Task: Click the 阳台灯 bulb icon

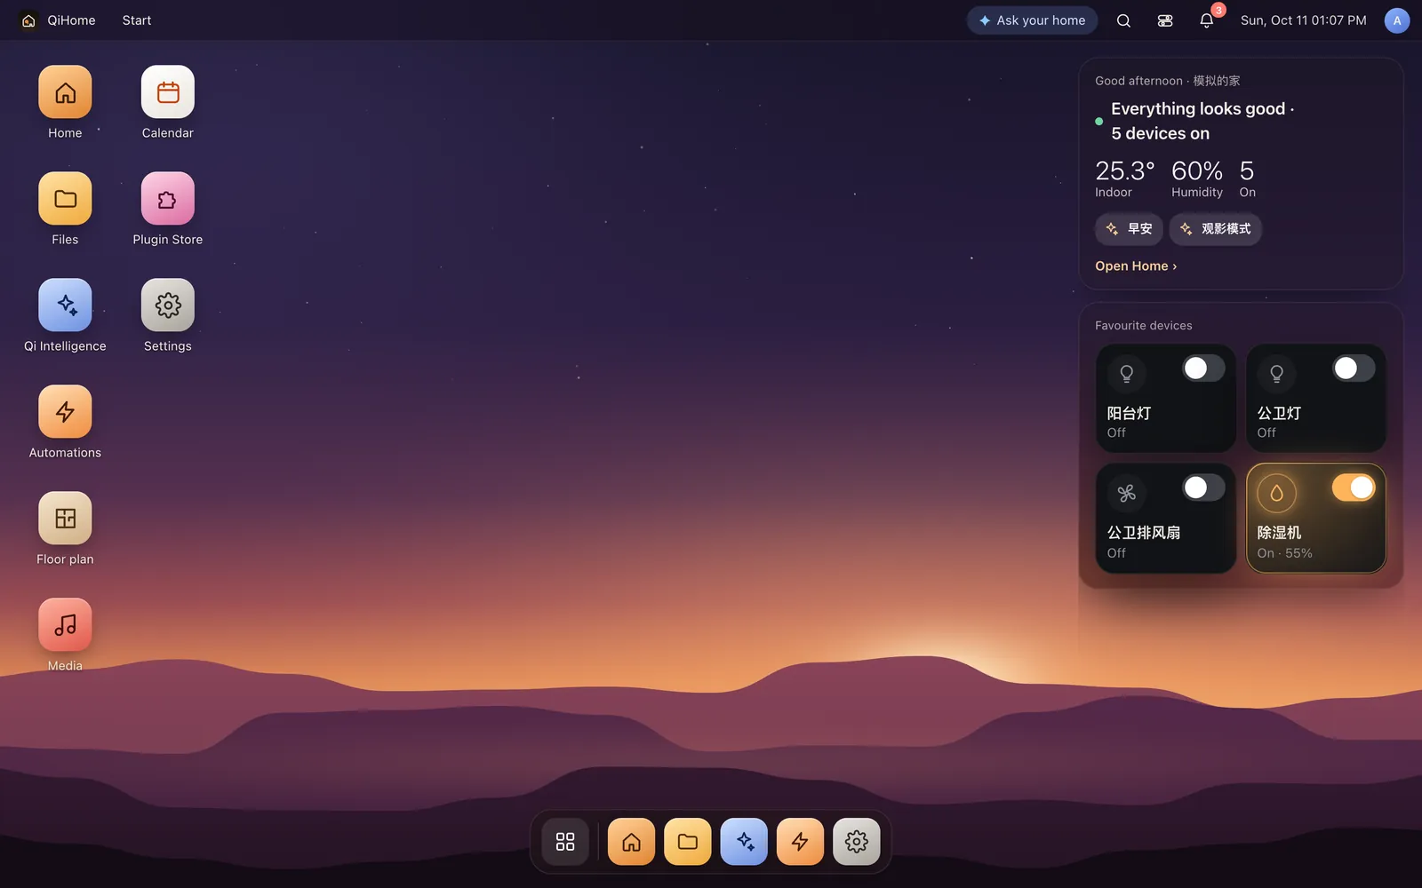Action: [1127, 374]
